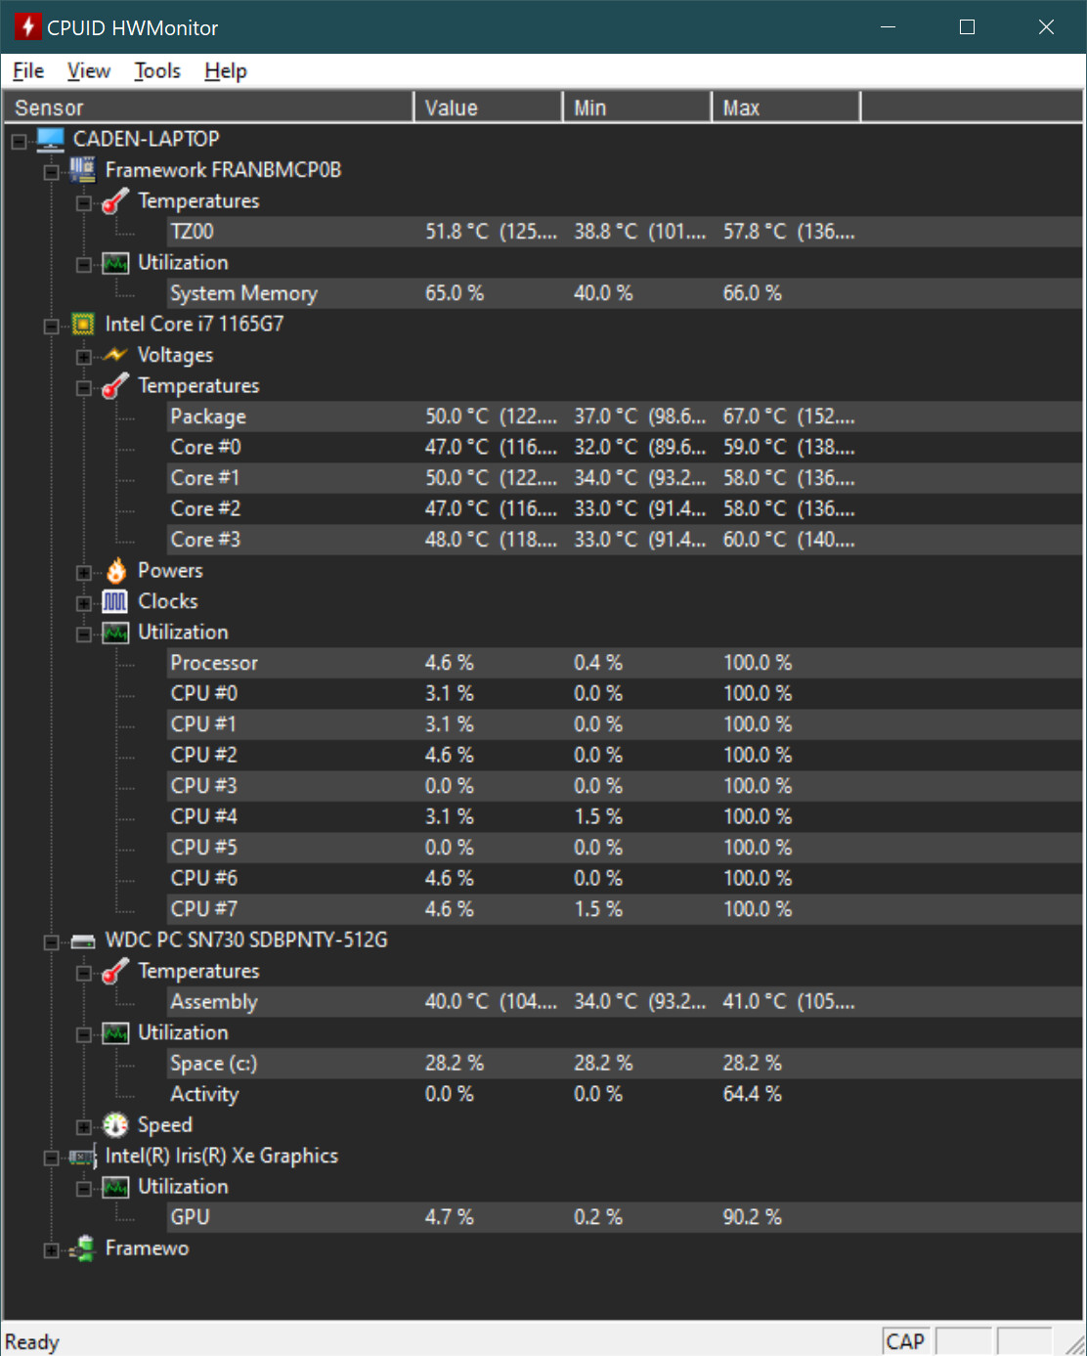Collapse the WDC PC SN730 SDBPNTY-512G node
The height and width of the screenshot is (1356, 1087).
tap(51, 942)
